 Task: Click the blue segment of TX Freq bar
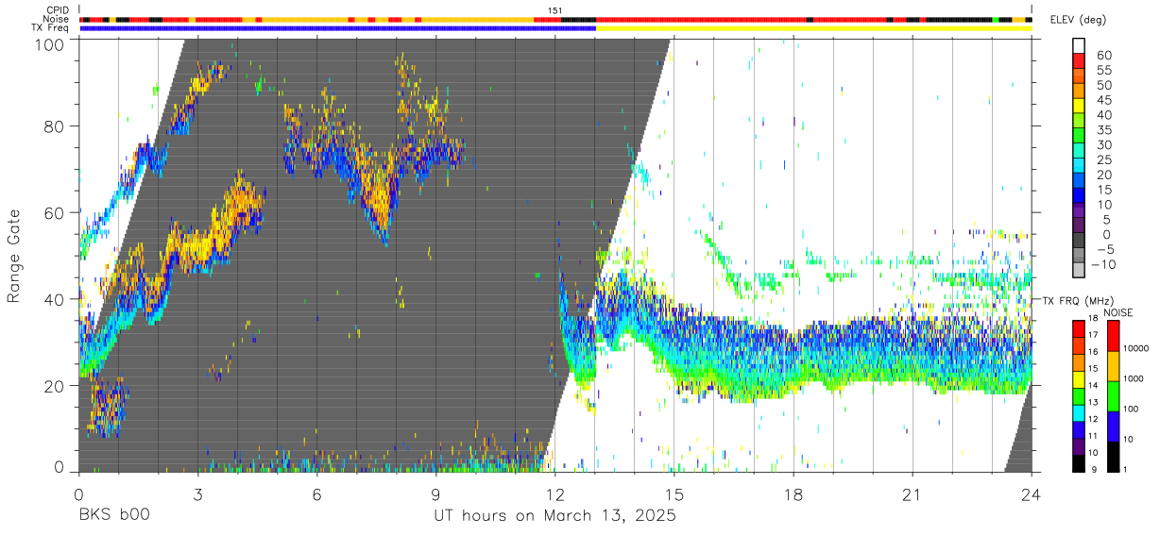(x=337, y=28)
